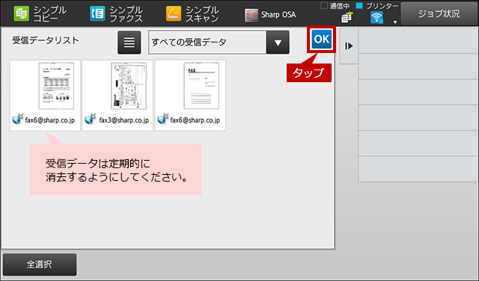Select the FAX cover sheet thumbnail
This screenshot has width=479, height=281.
[190, 95]
